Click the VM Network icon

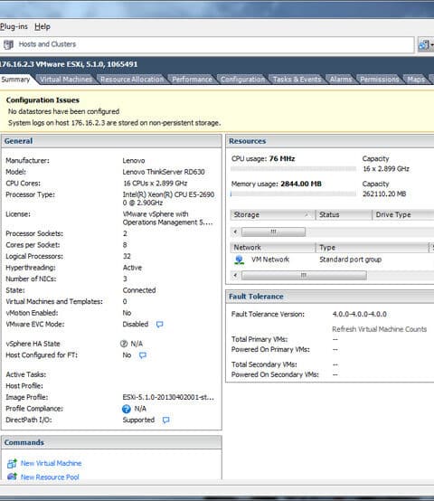pos(240,260)
